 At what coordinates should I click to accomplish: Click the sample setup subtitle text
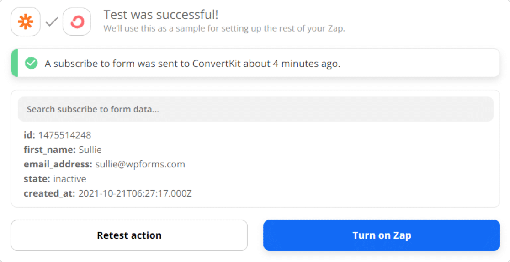[224, 28]
